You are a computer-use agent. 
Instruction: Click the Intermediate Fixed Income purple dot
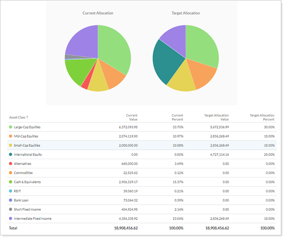tap(10, 218)
